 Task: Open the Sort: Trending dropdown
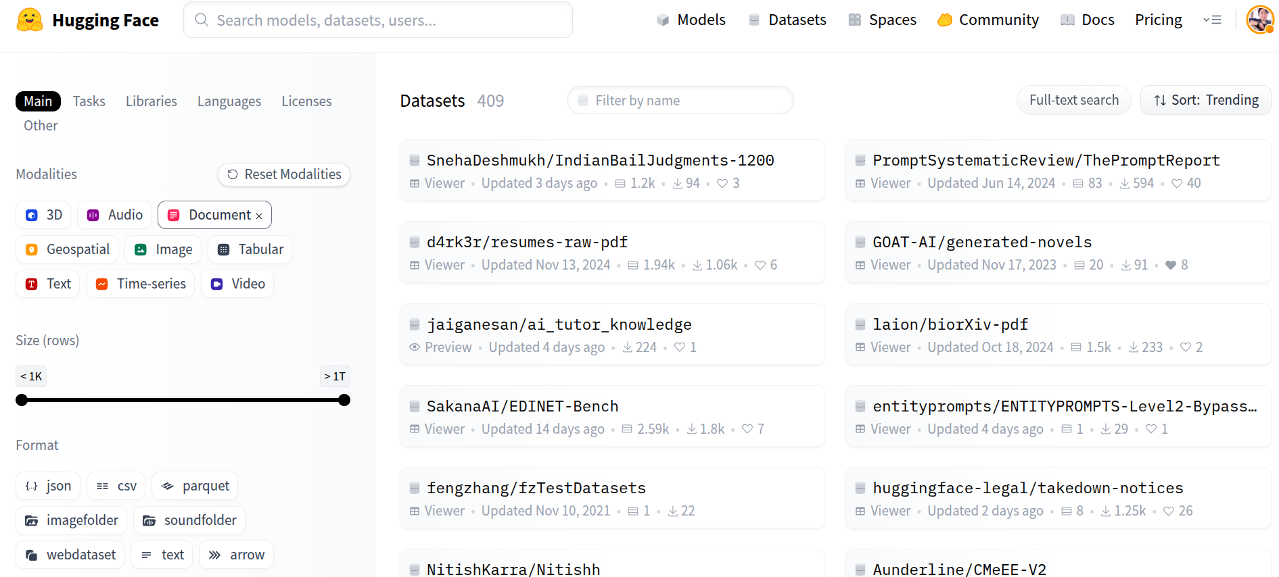pyautogui.click(x=1206, y=100)
